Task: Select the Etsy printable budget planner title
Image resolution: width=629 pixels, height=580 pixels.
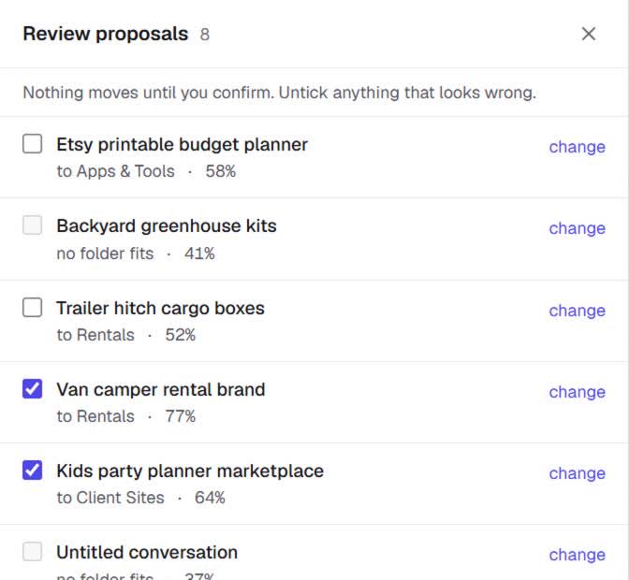Action: (183, 145)
